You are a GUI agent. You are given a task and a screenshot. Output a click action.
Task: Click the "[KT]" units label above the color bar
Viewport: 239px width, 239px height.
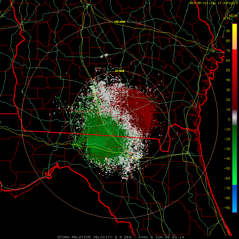tap(227, 18)
